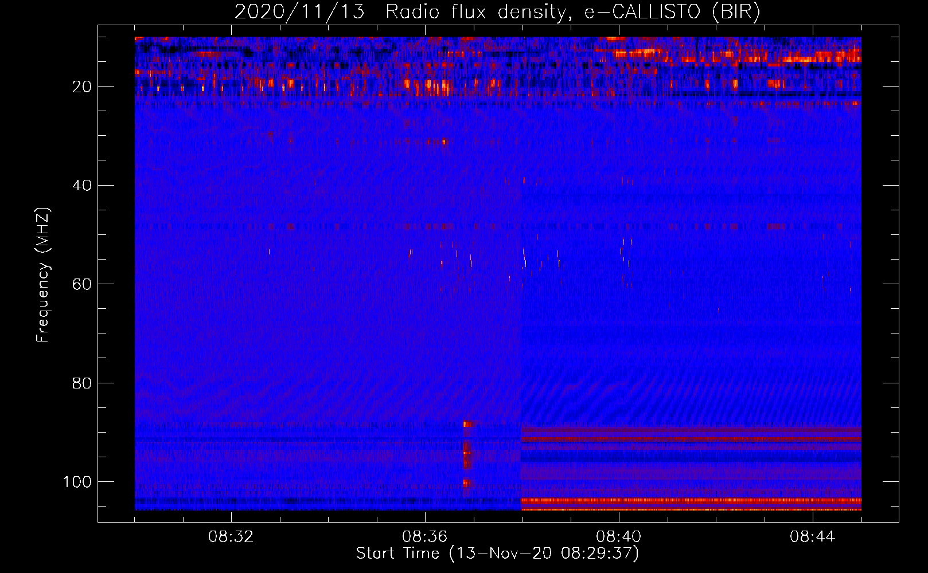Select the 08:36 time tick label

pyautogui.click(x=425, y=537)
